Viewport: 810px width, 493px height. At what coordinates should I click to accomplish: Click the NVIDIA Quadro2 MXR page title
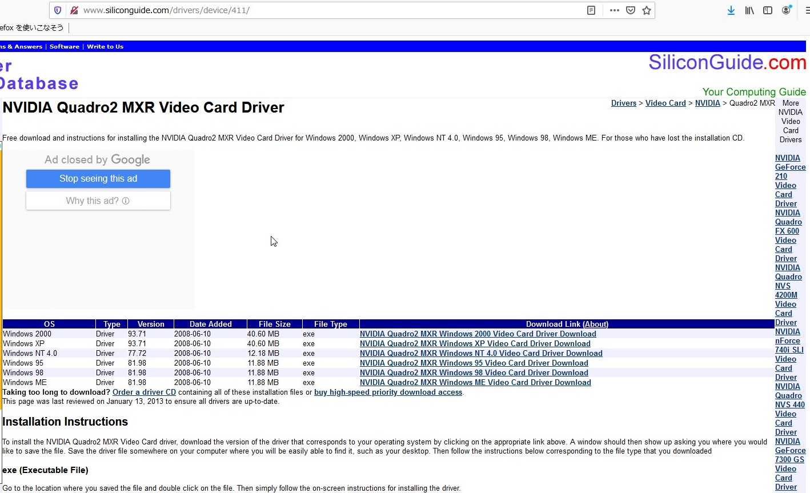[x=143, y=107]
